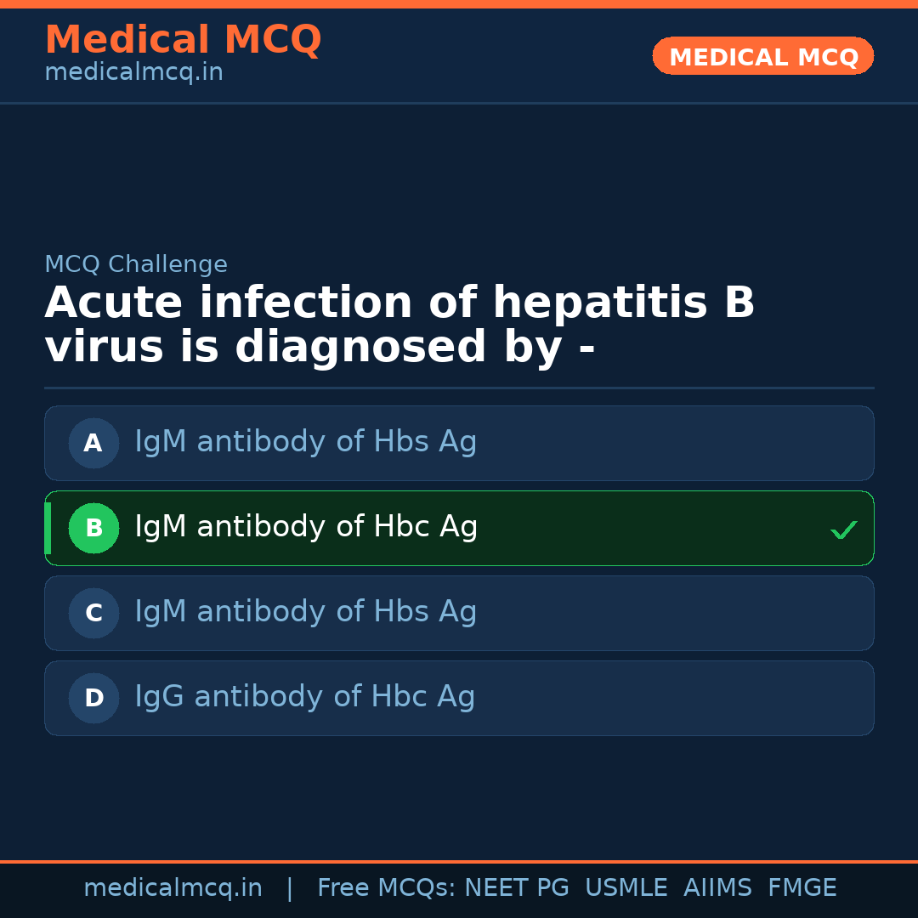
Task: Select NEET PG in the footer
Action: tap(517, 888)
